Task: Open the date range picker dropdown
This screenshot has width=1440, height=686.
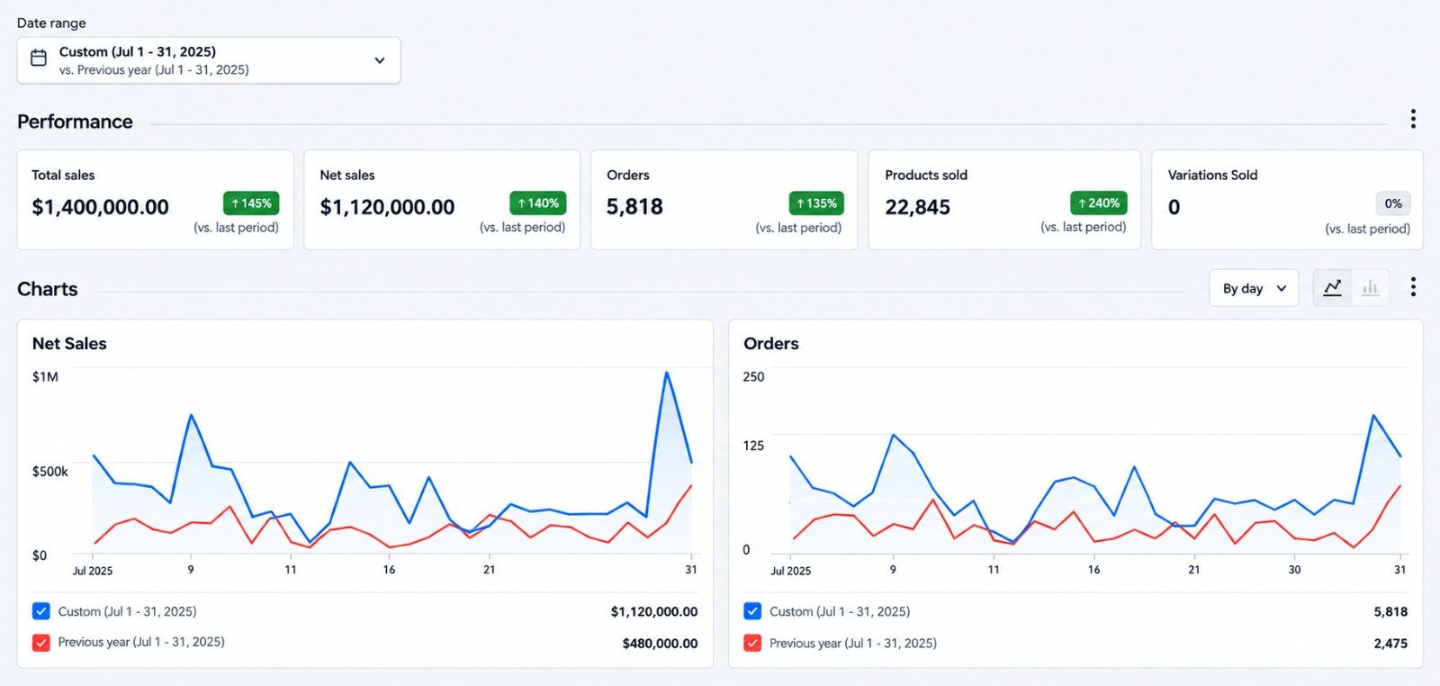Action: click(209, 60)
